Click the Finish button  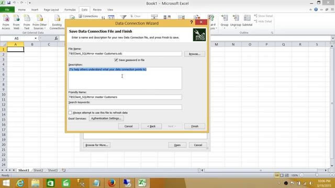195,126
